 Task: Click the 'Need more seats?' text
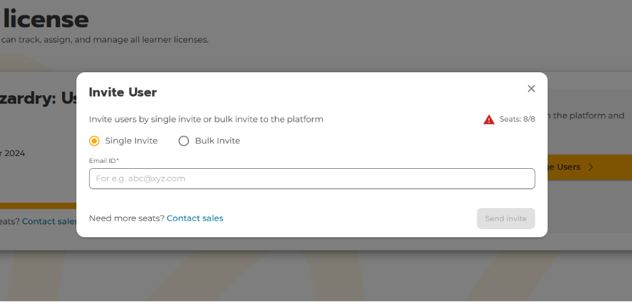(x=126, y=218)
